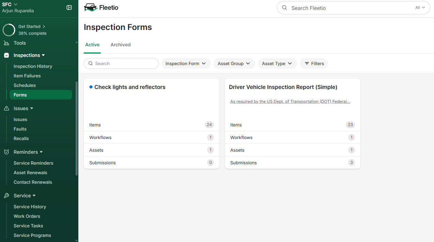Click the Tools icon in sidebar
The width and height of the screenshot is (434, 242).
point(6,43)
